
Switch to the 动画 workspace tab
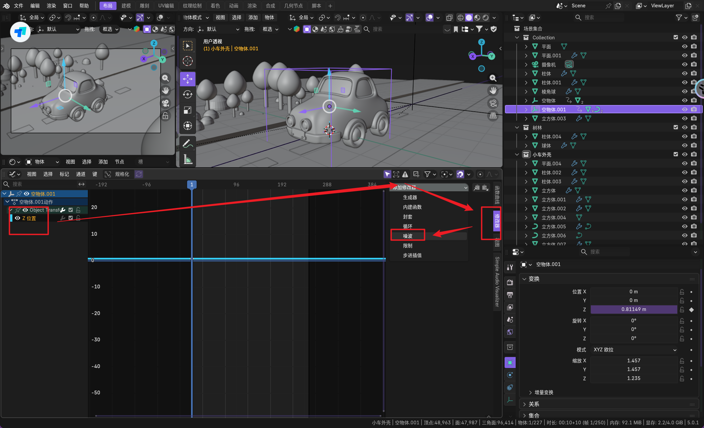click(x=233, y=6)
